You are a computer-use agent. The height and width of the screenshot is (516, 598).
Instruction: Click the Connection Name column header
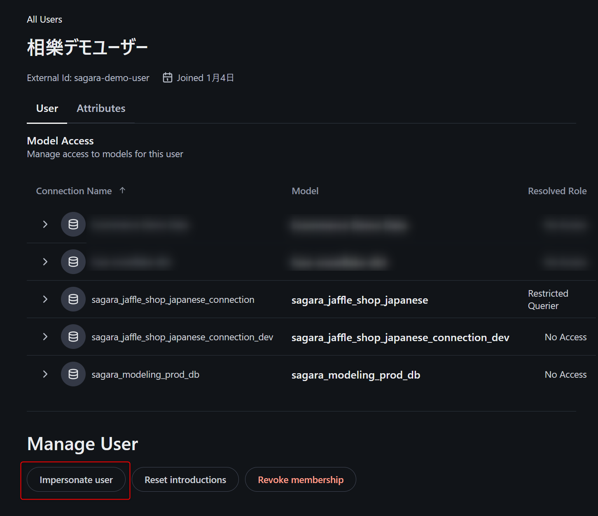click(74, 191)
